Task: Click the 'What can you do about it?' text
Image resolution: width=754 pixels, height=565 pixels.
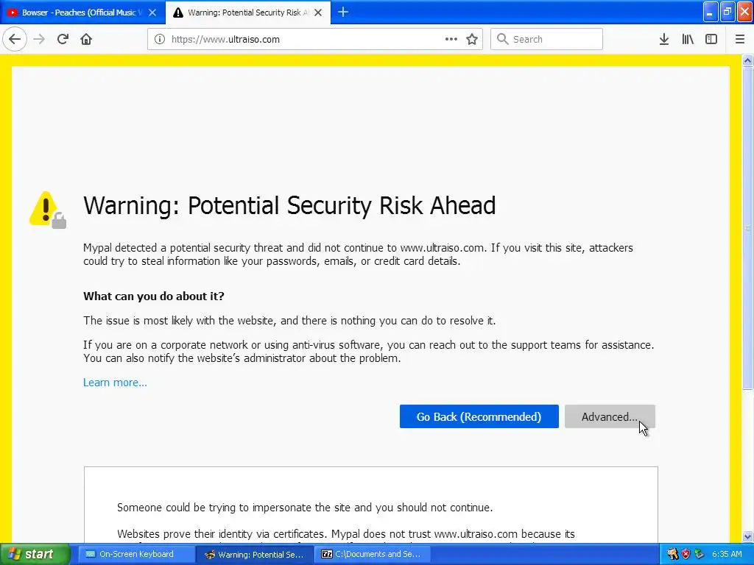Action: pos(154,296)
